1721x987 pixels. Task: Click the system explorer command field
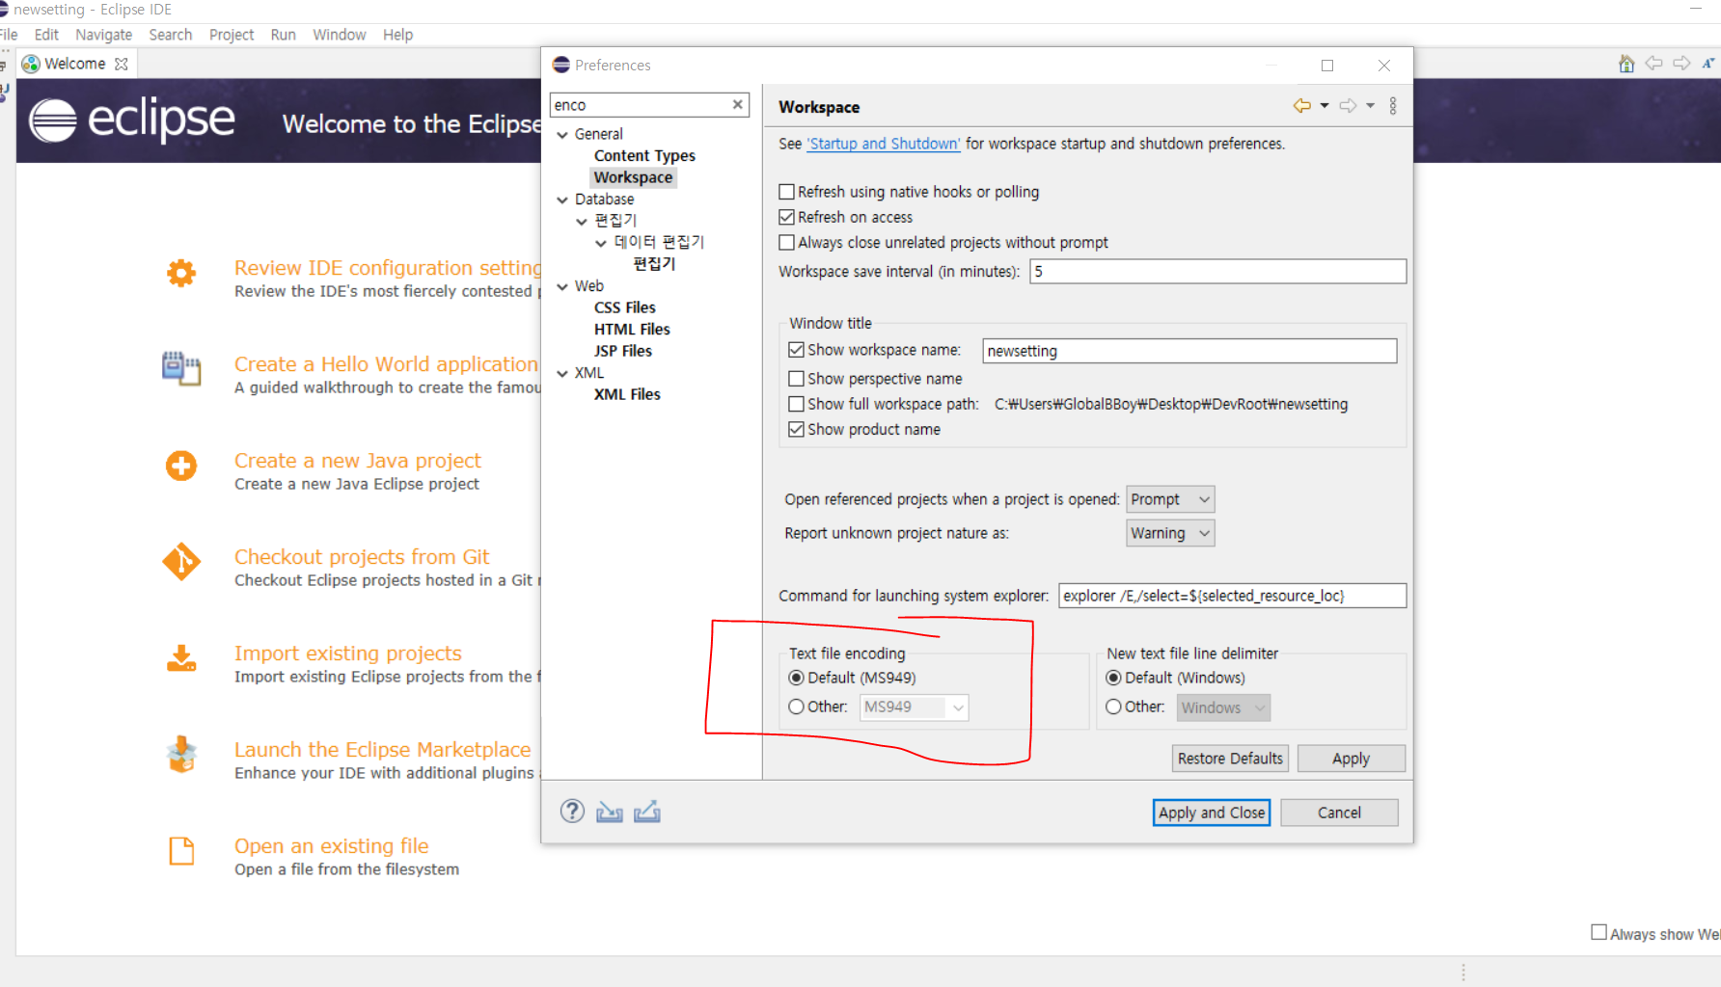point(1232,596)
